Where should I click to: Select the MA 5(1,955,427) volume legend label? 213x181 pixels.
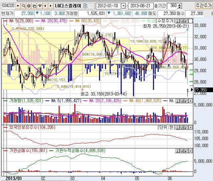66,101
